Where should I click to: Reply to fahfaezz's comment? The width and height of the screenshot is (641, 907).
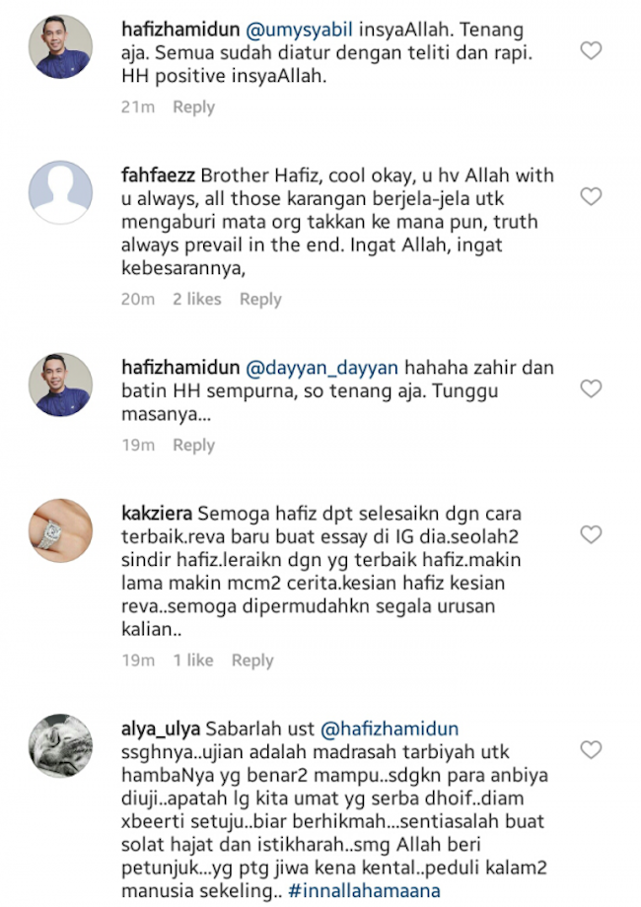coord(260,300)
